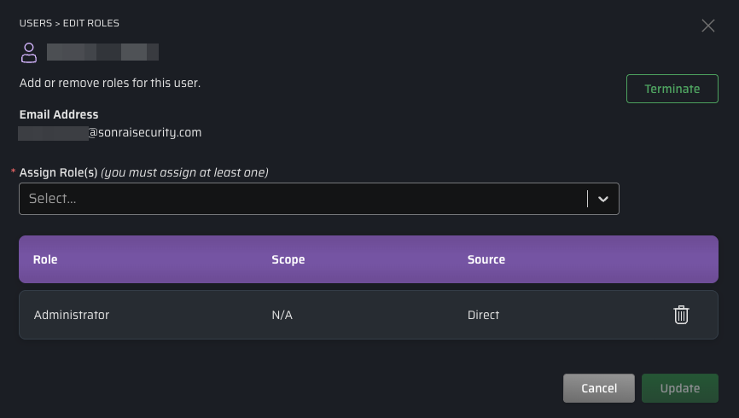
Task: Click the blurred username beside user icon
Action: [102, 52]
